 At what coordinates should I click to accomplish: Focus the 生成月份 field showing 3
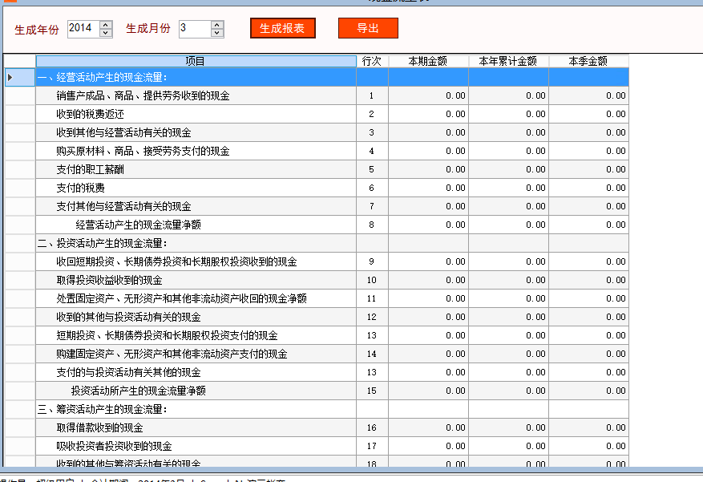(x=194, y=29)
